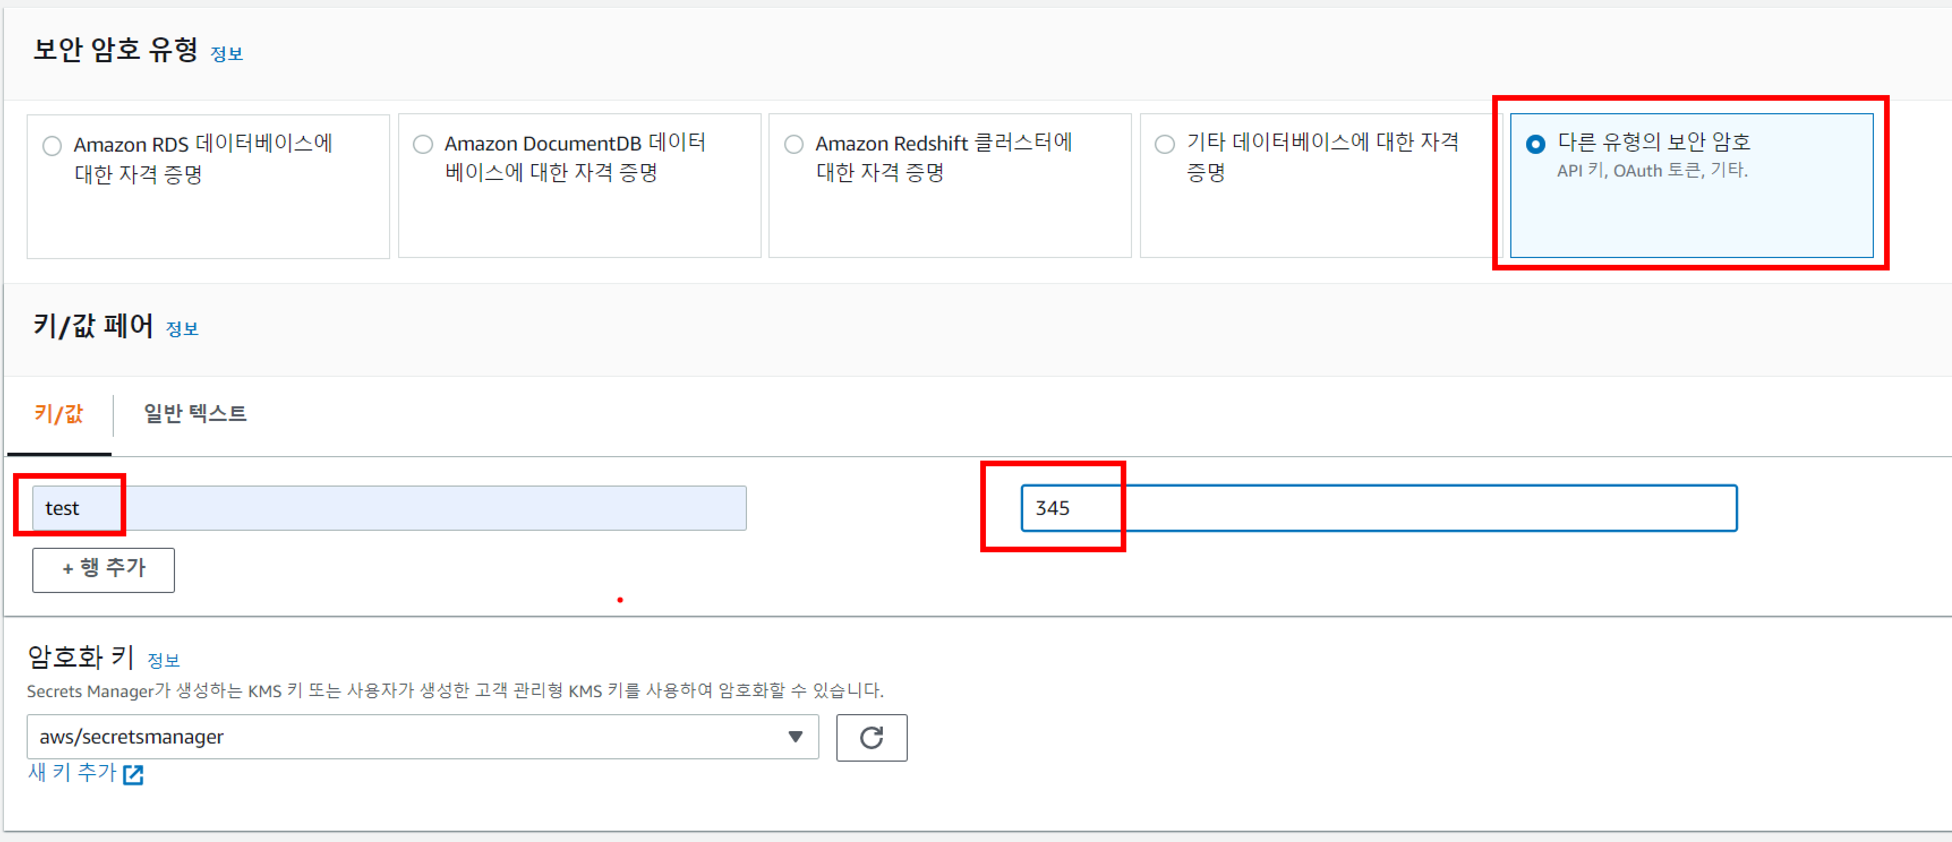This screenshot has width=1952, height=842.
Task: Select Amazon RDS database credentials radio option
Action: coord(52,145)
